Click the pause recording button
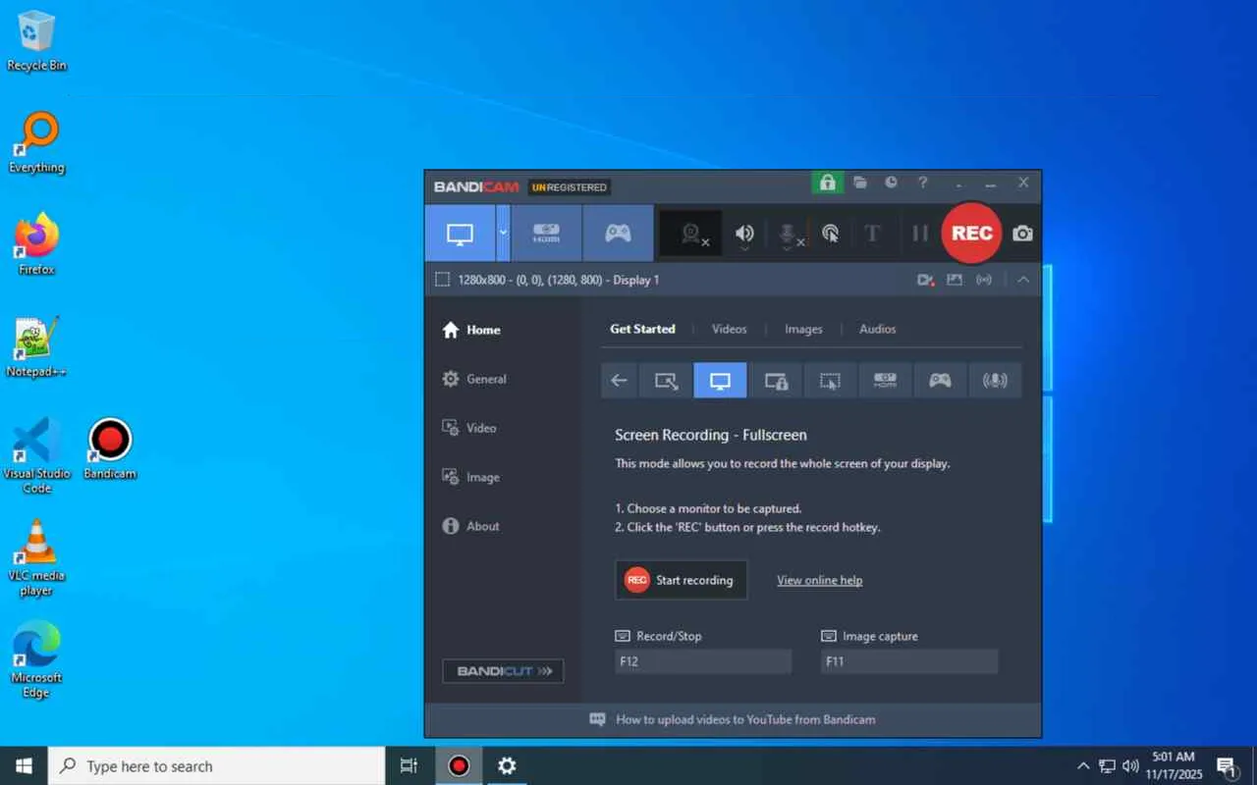The image size is (1257, 785). tap(920, 234)
